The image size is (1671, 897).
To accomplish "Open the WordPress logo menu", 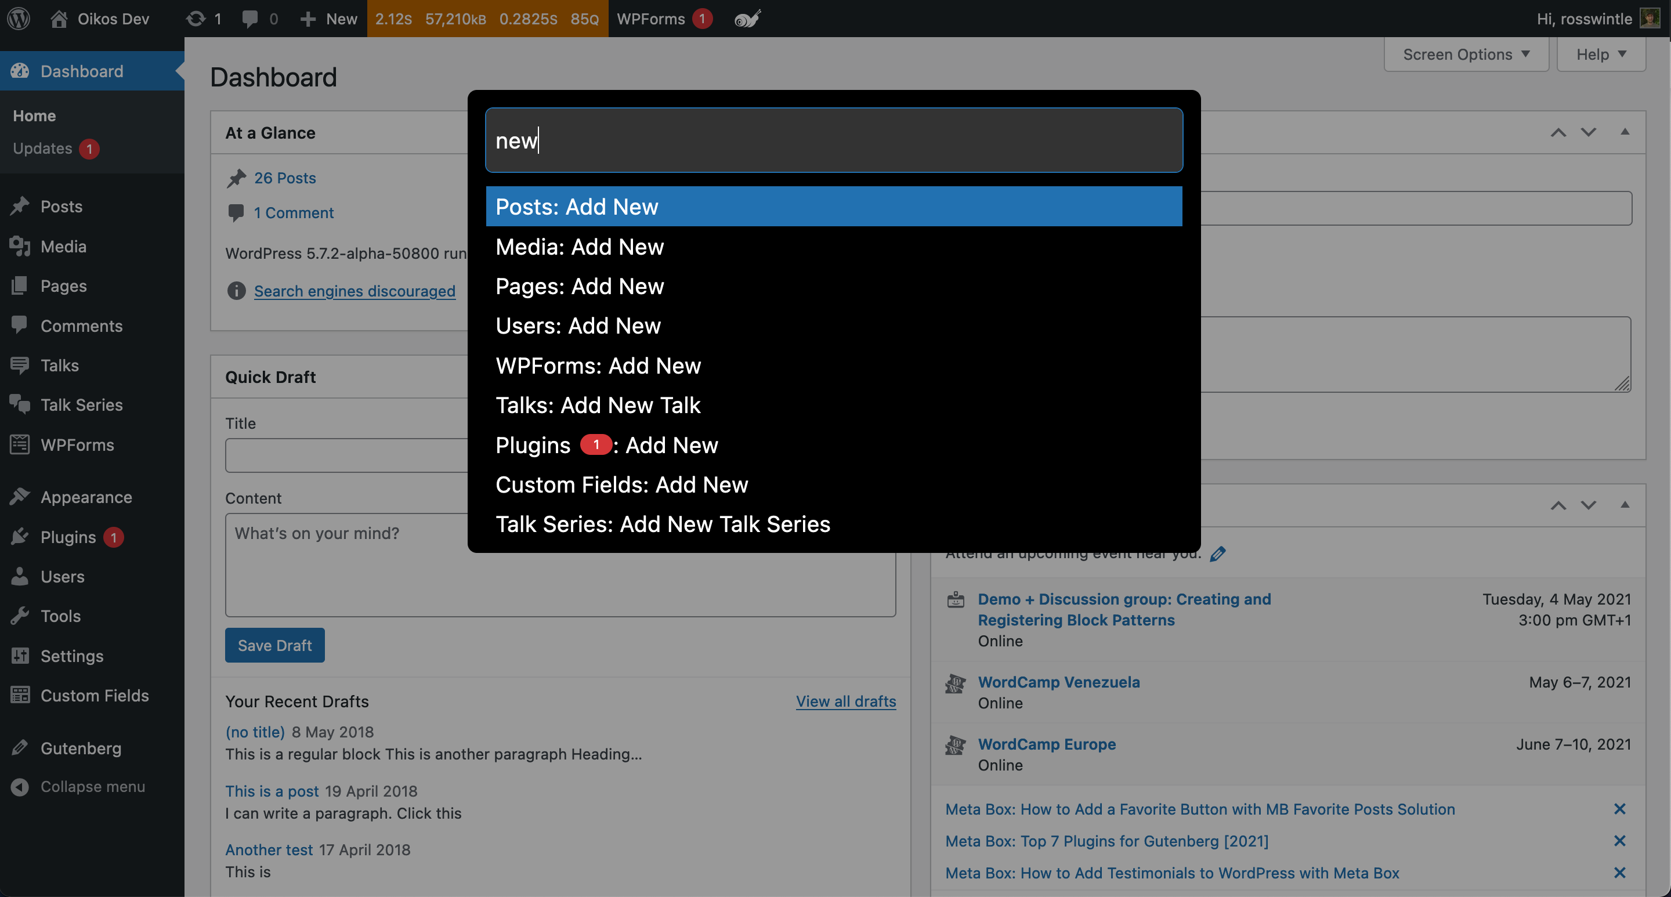I will point(19,18).
